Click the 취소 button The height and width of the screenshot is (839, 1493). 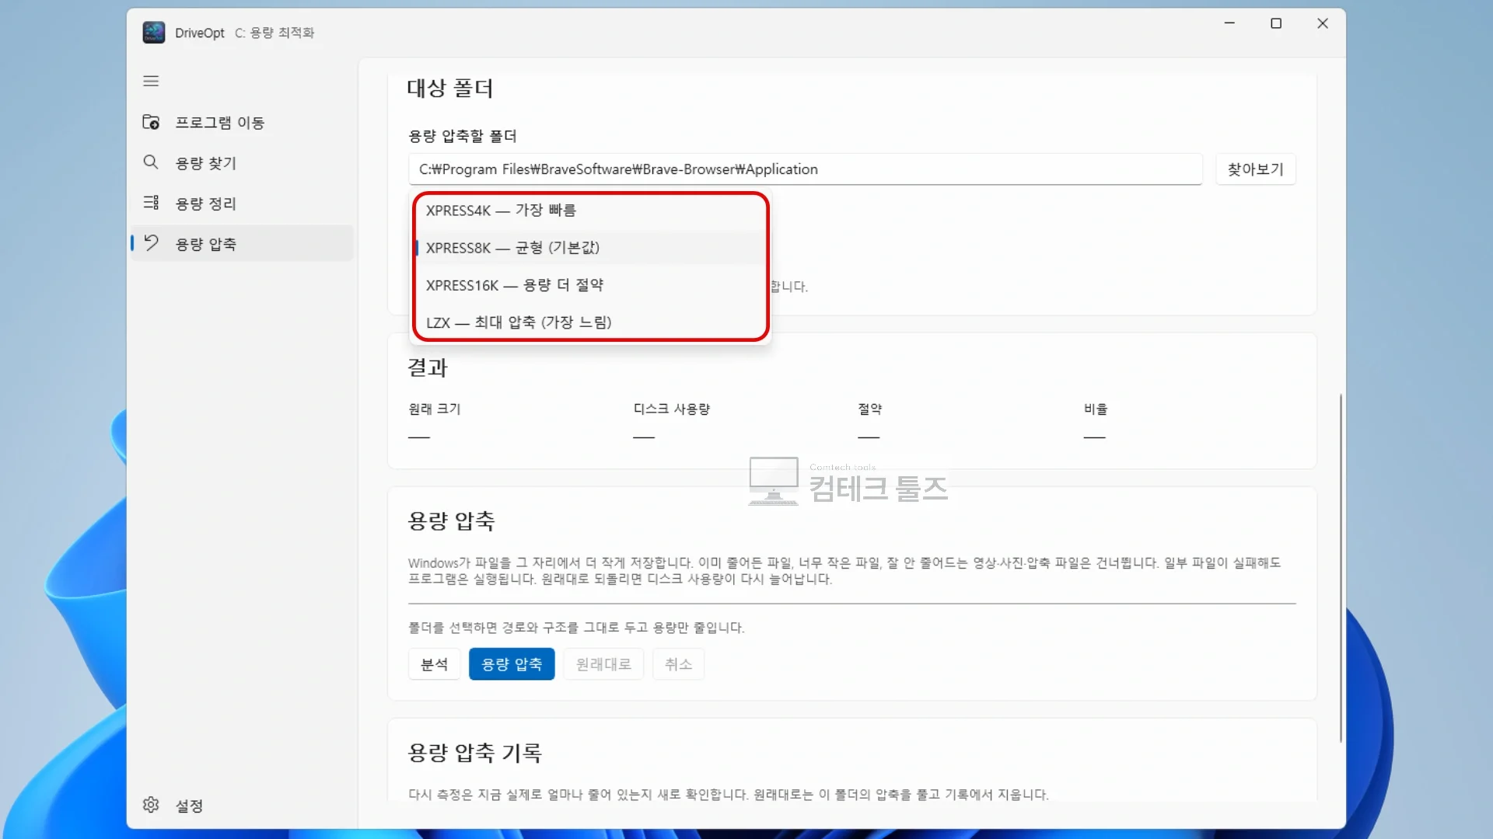(678, 664)
